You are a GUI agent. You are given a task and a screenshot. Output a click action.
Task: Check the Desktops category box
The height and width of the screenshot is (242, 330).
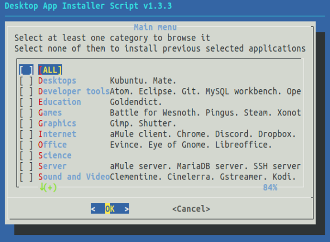tap(26, 81)
